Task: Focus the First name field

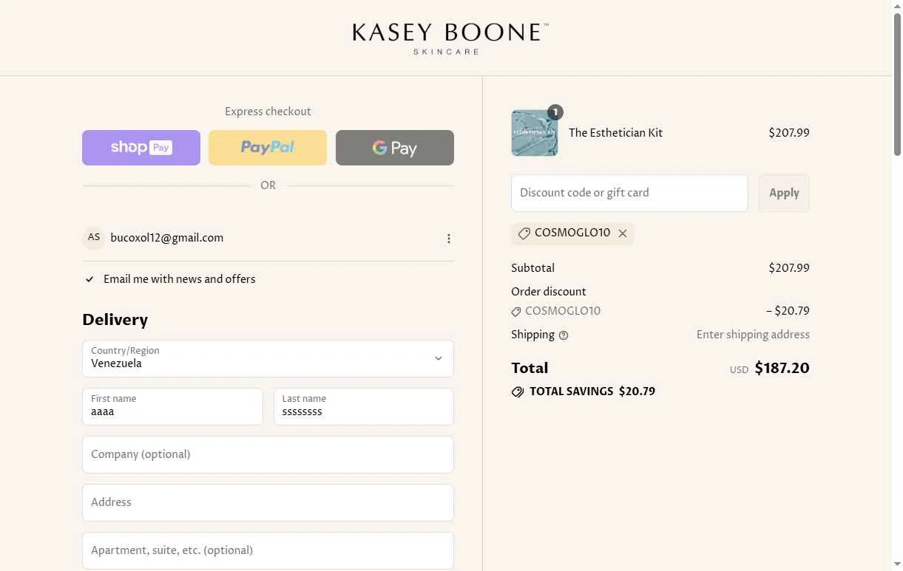Action: click(172, 406)
